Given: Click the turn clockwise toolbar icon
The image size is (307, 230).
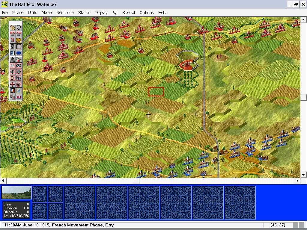Looking at the screenshot, I should [19, 34].
